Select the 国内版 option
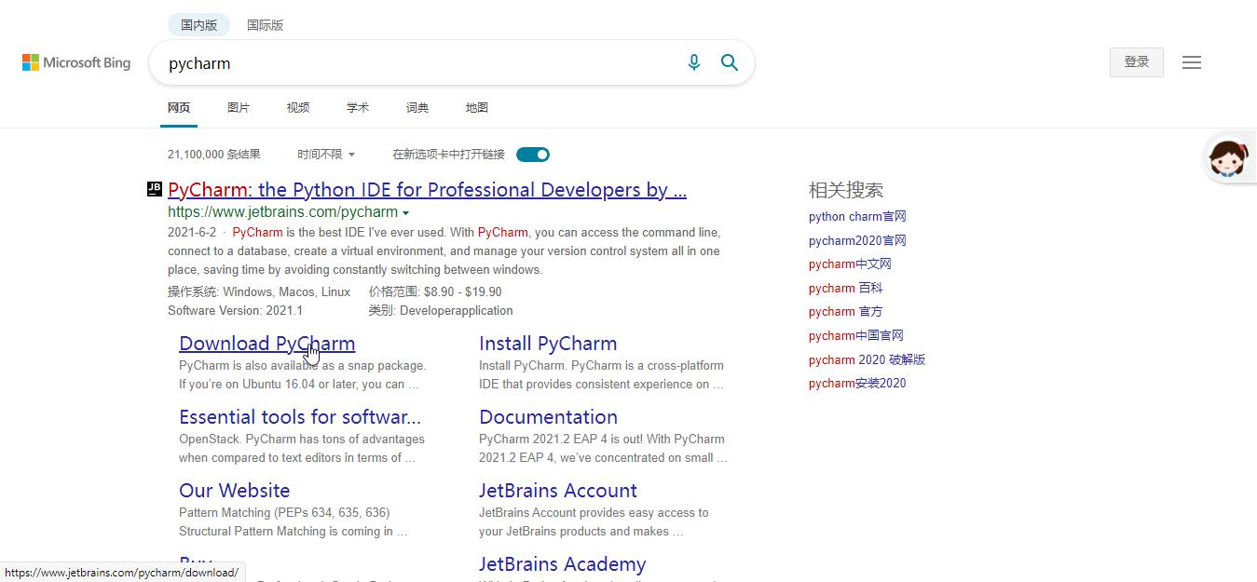The image size is (1257, 582). [x=198, y=24]
